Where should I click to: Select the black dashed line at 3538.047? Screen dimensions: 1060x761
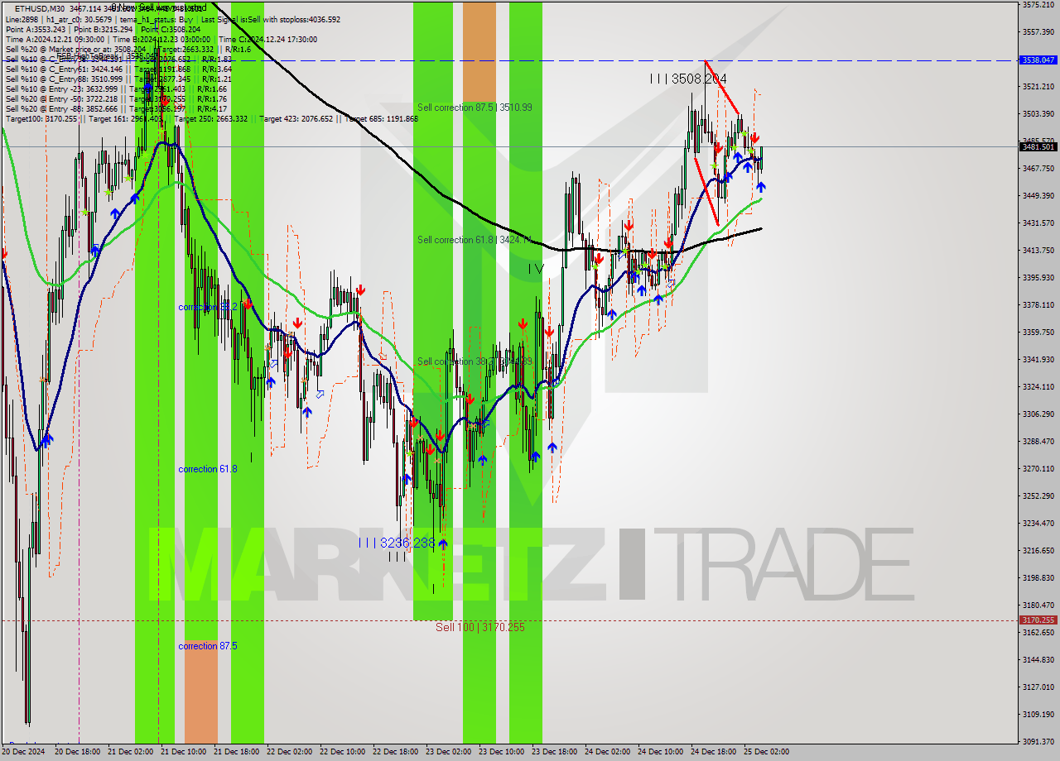point(508,60)
